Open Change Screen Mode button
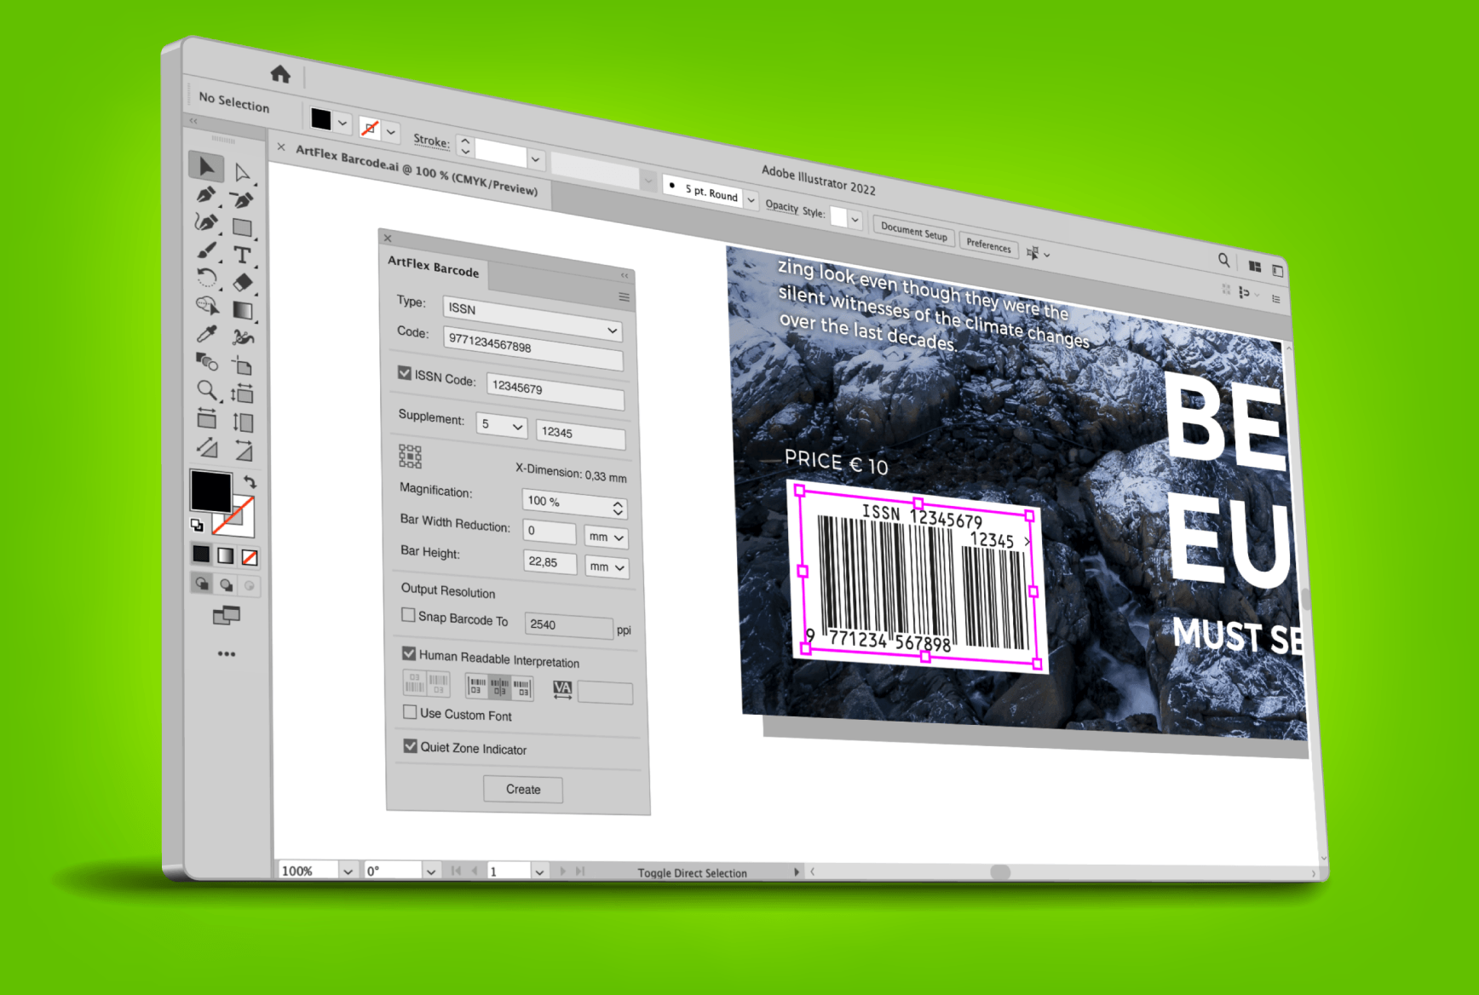Screen dimensions: 1479x995 pyautogui.click(x=227, y=615)
